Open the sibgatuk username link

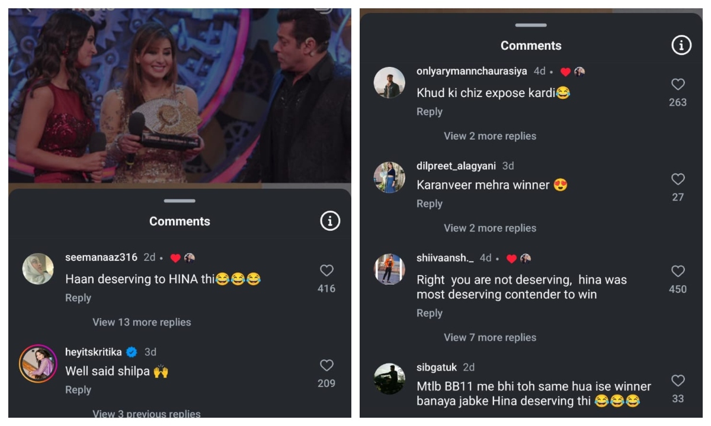tap(437, 367)
